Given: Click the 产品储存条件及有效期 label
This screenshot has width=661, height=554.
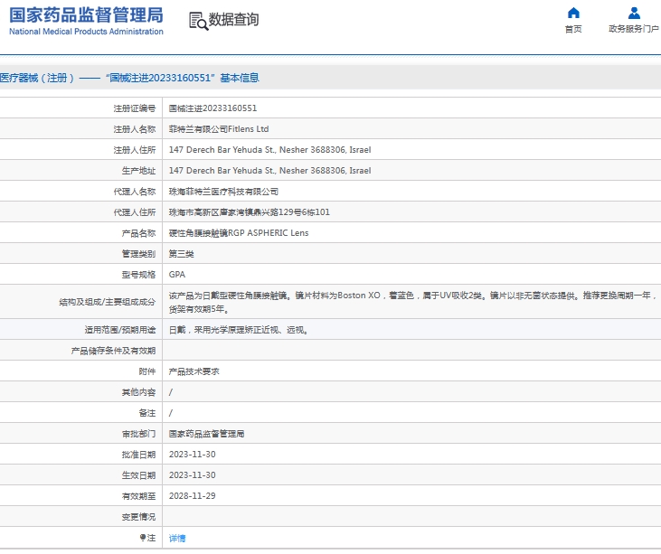Looking at the screenshot, I should [x=113, y=351].
